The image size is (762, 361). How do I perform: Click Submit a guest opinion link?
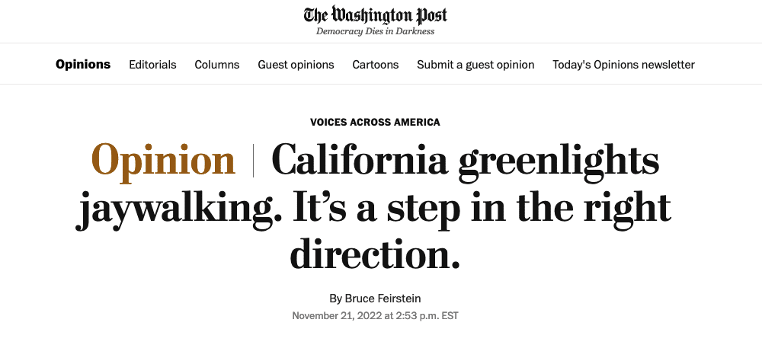[x=475, y=65]
